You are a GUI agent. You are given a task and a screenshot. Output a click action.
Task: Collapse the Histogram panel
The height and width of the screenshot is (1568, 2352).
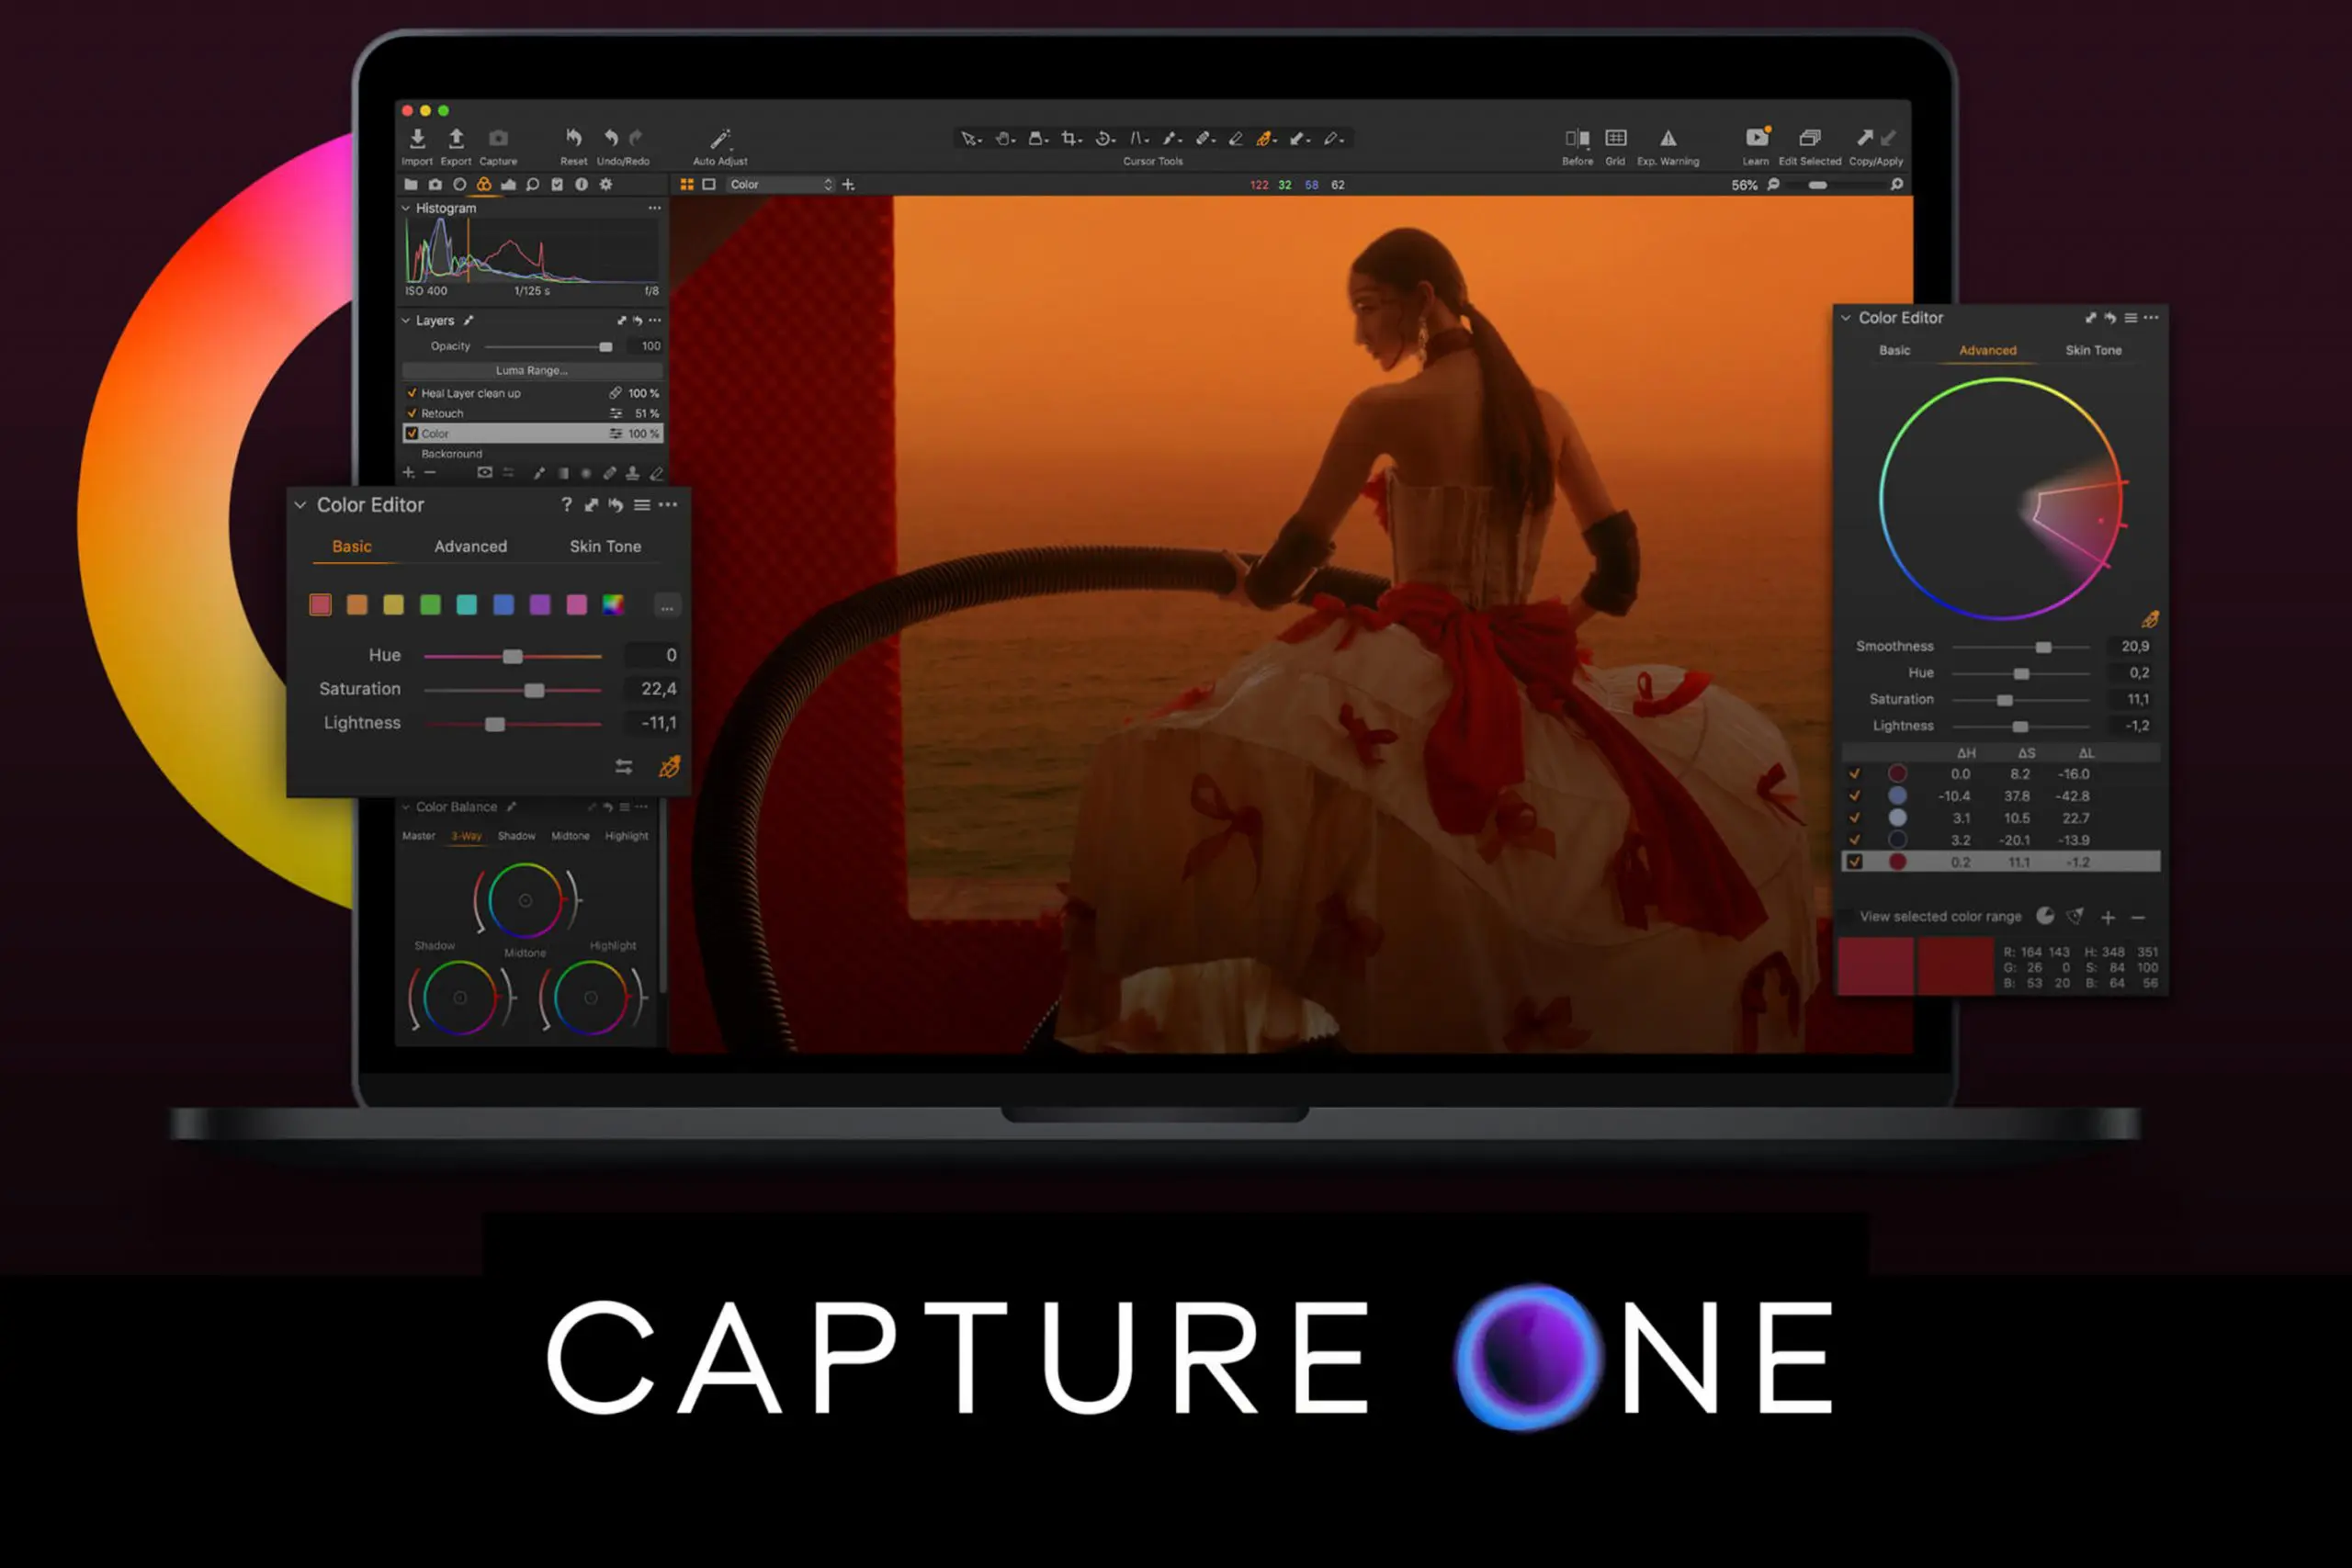pyautogui.click(x=406, y=208)
